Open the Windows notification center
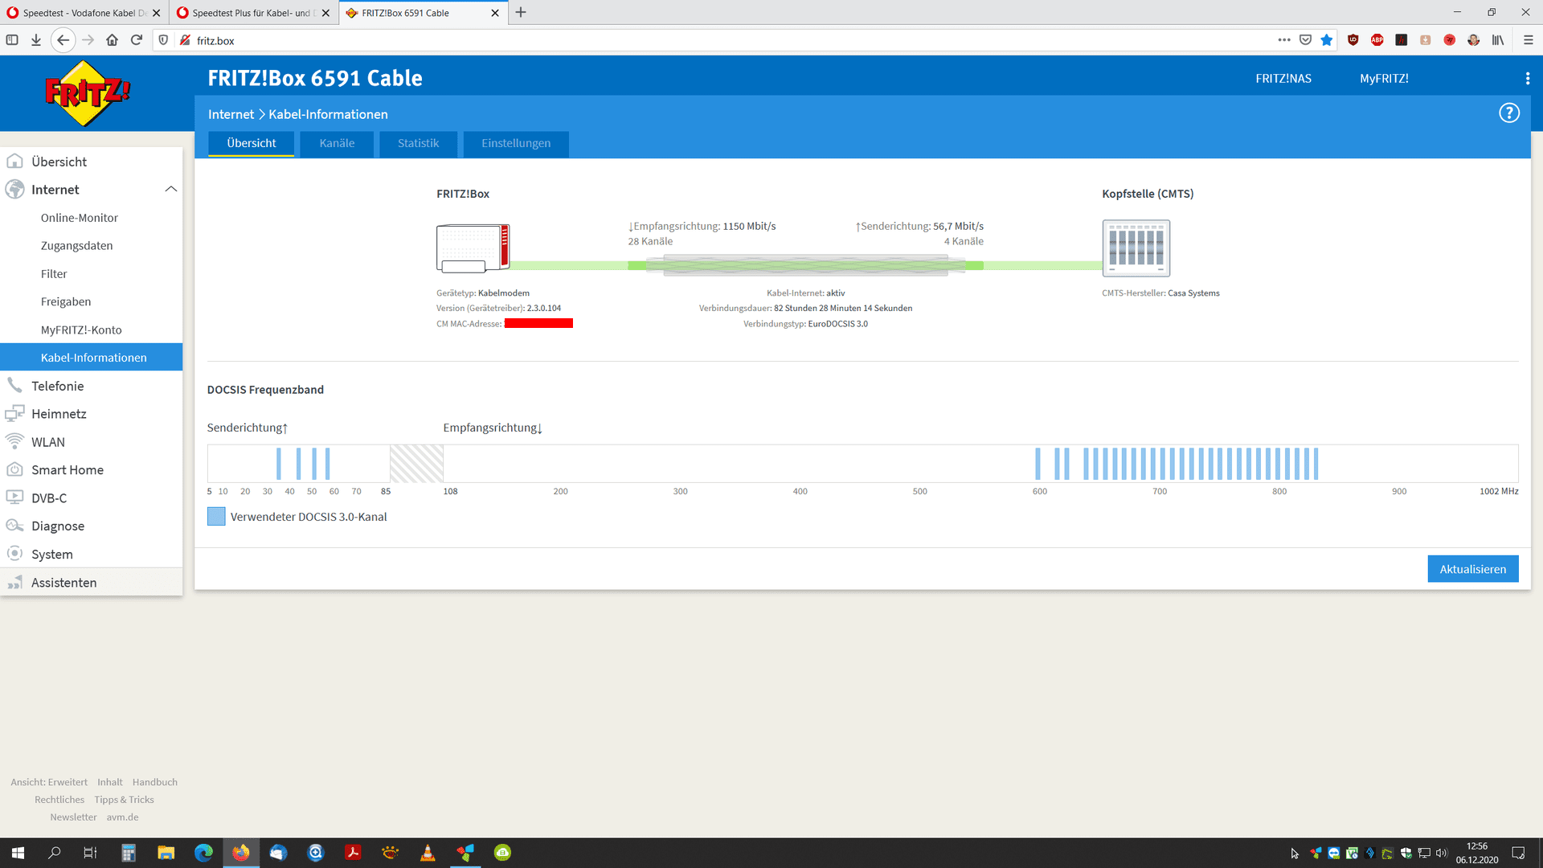1543x868 pixels. click(1518, 853)
